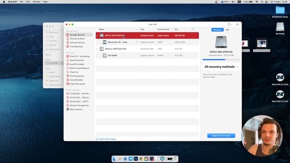Sort by the Size column header
Image resolution: width=290 pixels, height=163 pixels.
coord(176,29)
